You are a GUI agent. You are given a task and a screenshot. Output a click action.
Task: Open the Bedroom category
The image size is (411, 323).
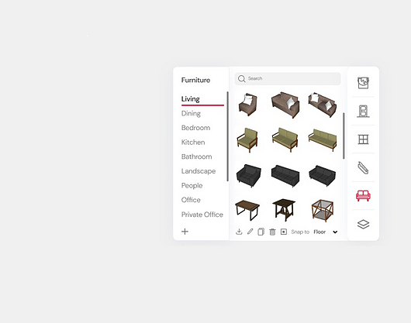(x=195, y=128)
